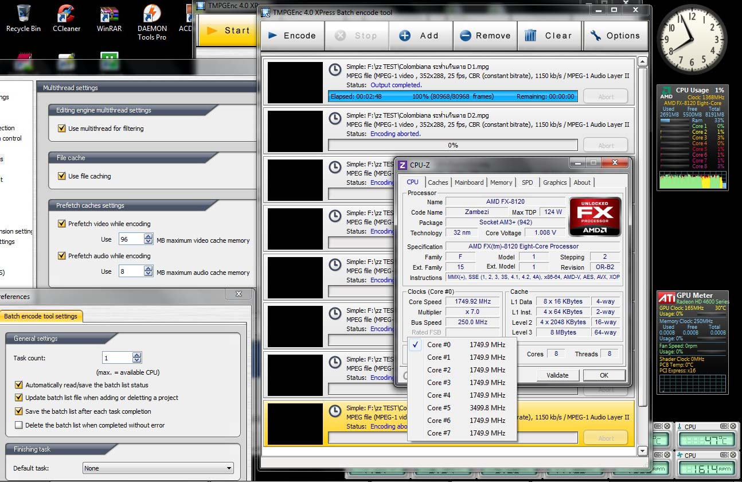Image resolution: width=742 pixels, height=482 pixels.
Task: Select the CCleaner desktop shortcut
Action: tap(67, 18)
